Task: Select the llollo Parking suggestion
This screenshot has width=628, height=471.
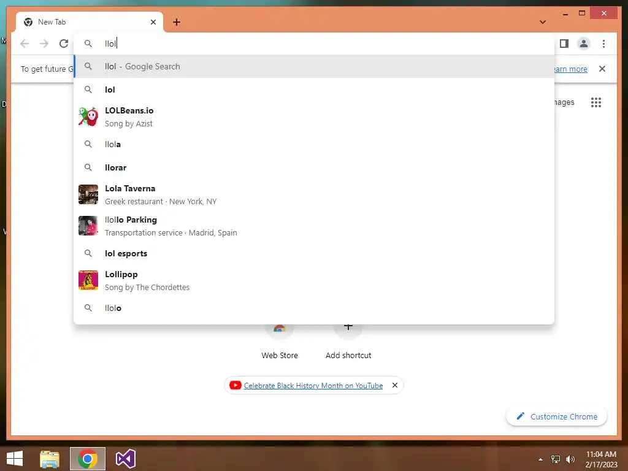Action: point(315,226)
